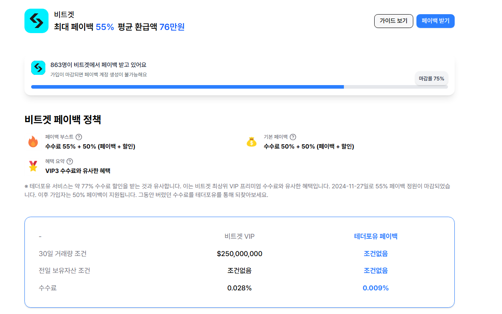This screenshot has width=502, height=314.
Task: Click the large Bitget logo icon in header
Action: [x=36, y=21]
